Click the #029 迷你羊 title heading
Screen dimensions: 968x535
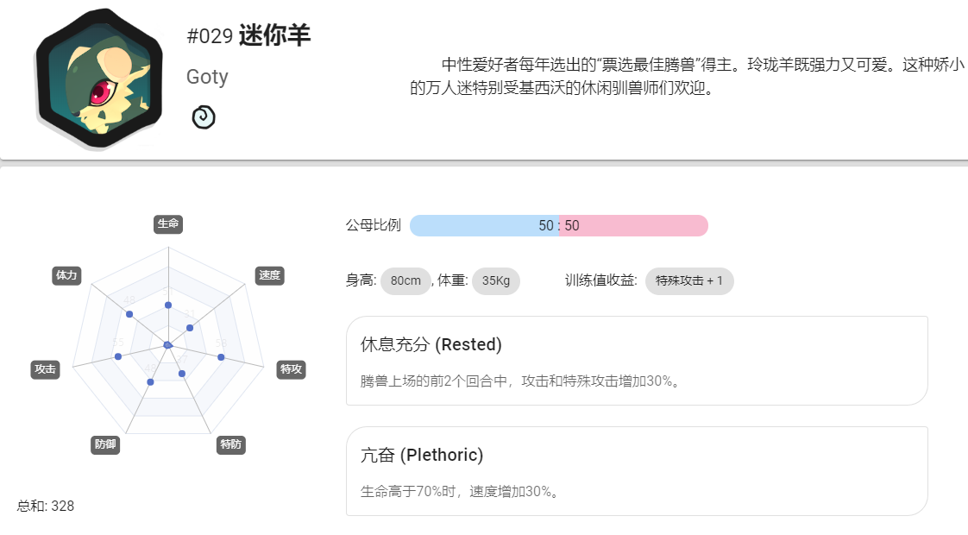(248, 35)
